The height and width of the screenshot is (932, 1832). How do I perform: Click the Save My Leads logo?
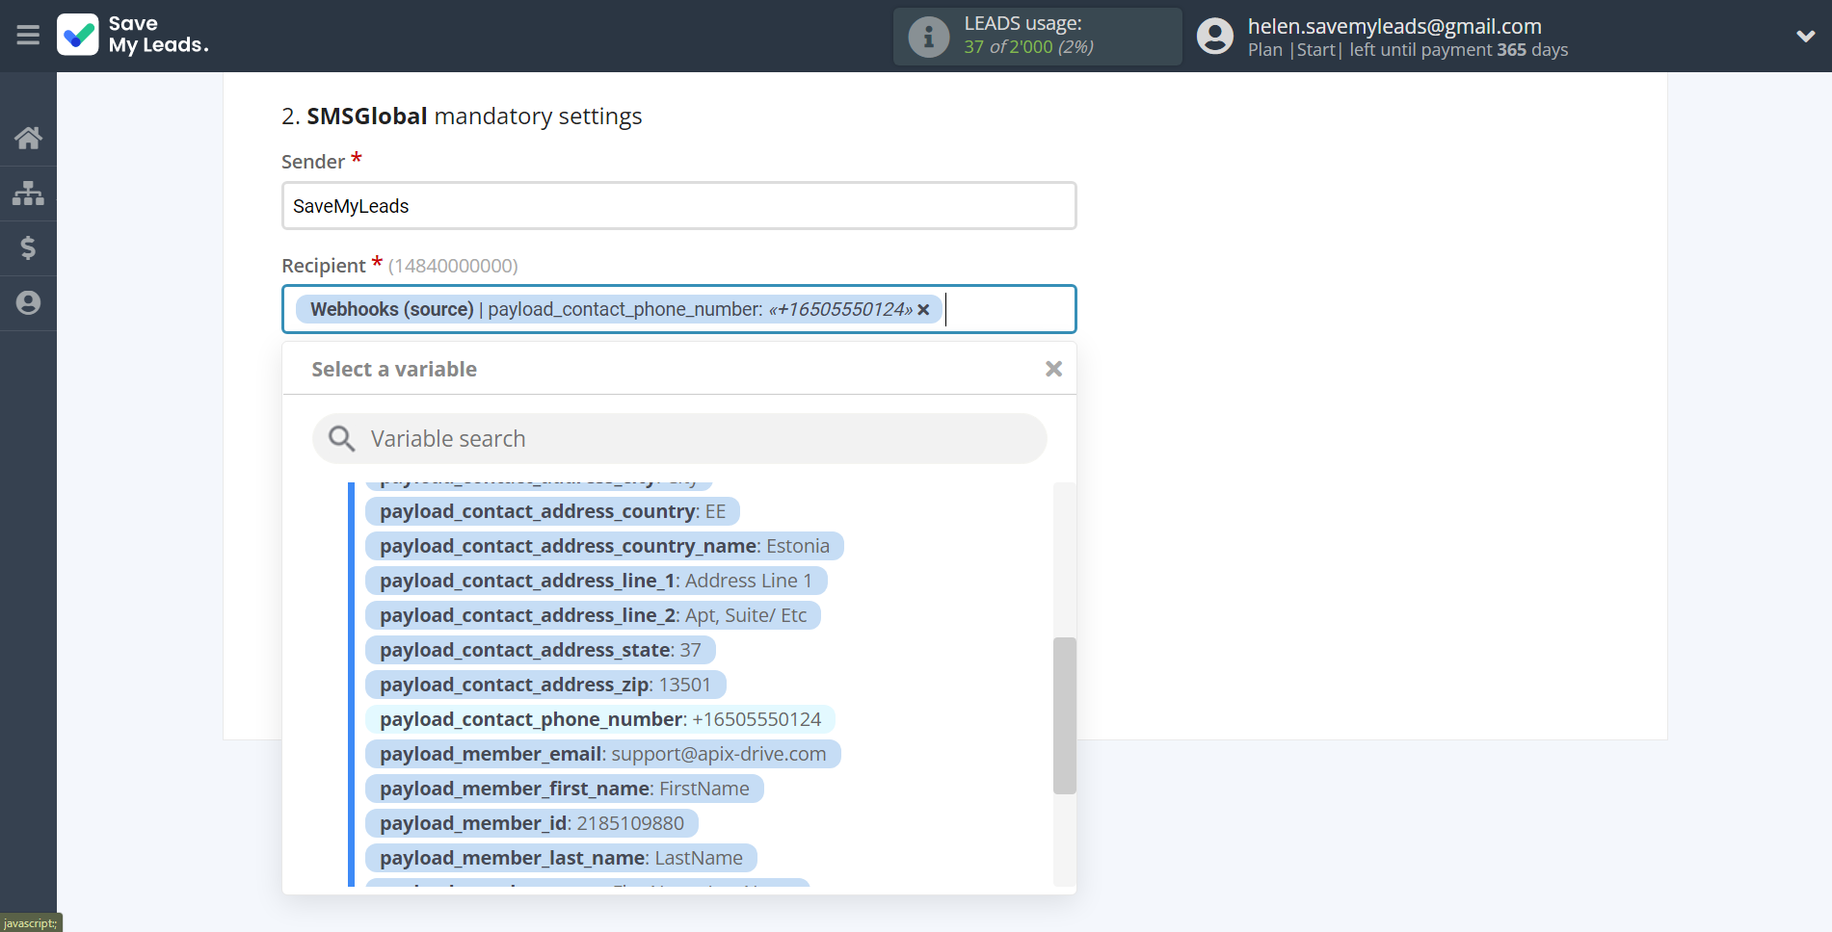click(133, 35)
